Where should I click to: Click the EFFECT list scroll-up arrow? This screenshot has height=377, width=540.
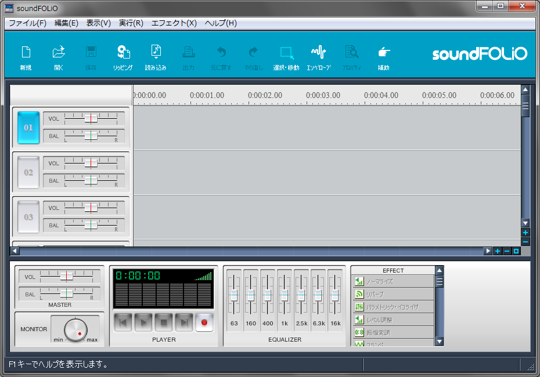(439, 270)
